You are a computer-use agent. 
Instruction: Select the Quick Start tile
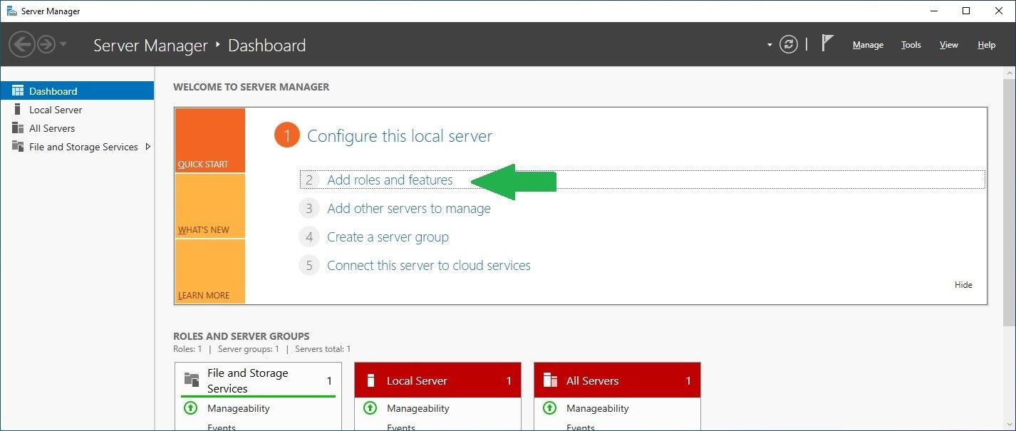tap(210, 140)
